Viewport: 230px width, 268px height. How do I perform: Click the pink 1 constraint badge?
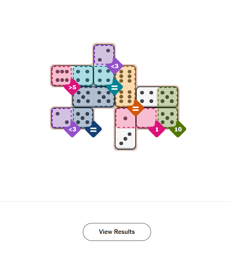tap(157, 129)
